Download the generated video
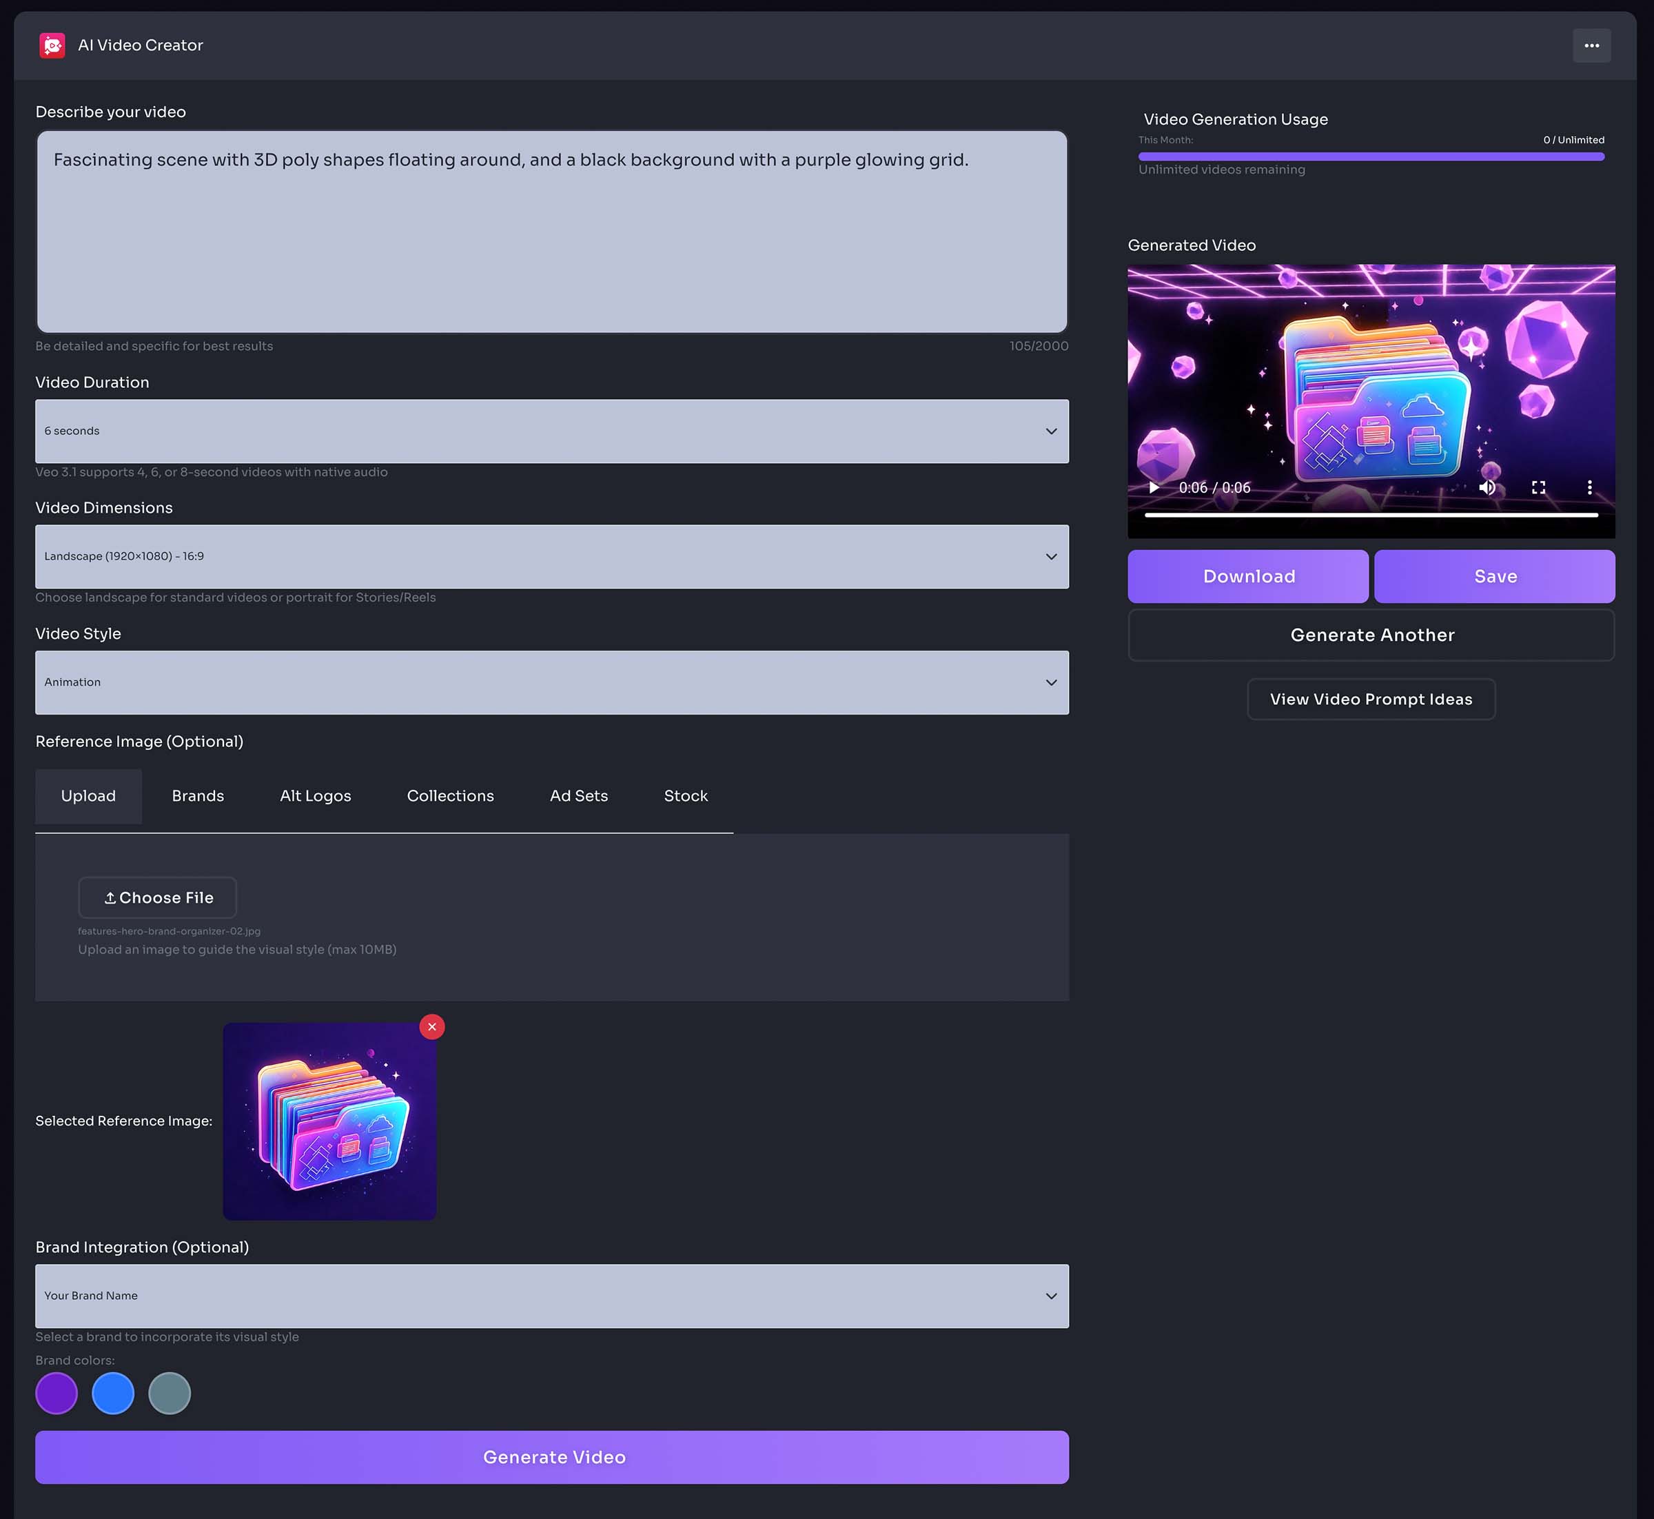 (x=1248, y=576)
